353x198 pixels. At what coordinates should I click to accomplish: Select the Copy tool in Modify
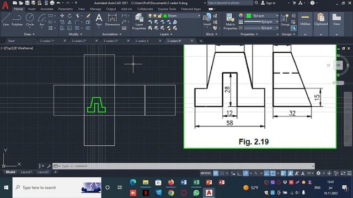point(62,22)
